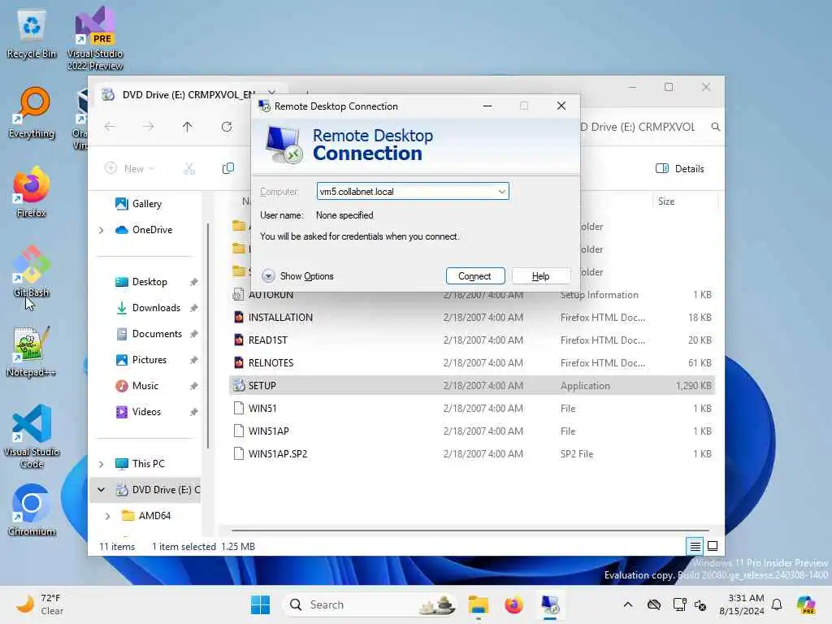The width and height of the screenshot is (832, 624).
Task: Click the taskbar Search box
Action: coord(370,604)
